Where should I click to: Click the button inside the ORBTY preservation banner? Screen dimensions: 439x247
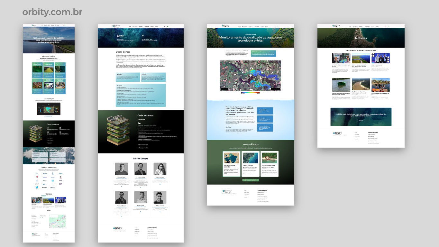click(361, 121)
